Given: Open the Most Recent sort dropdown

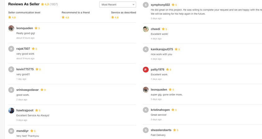Looking at the screenshot, I should pos(118,5).
